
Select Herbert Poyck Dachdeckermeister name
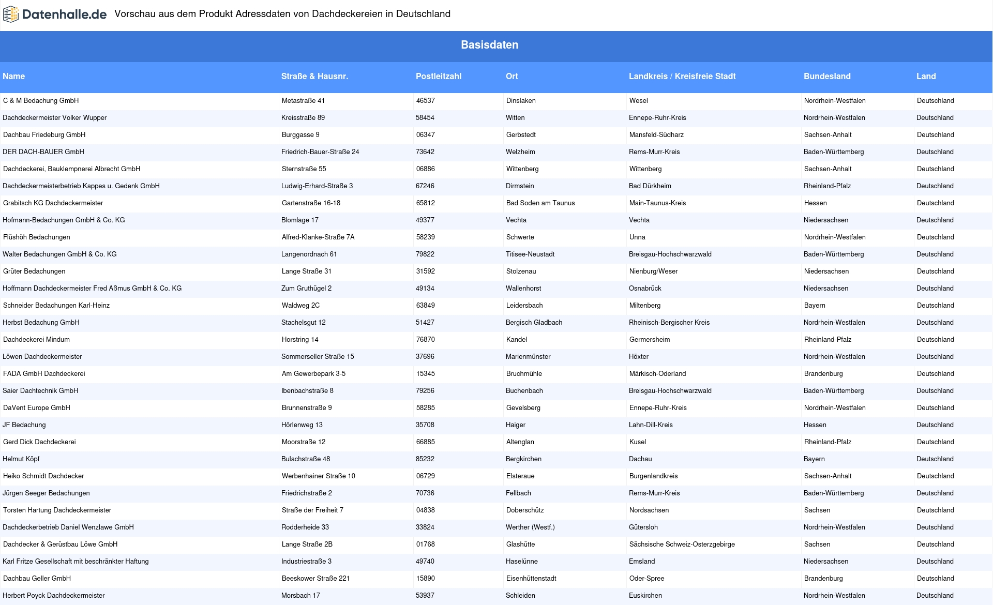point(54,596)
